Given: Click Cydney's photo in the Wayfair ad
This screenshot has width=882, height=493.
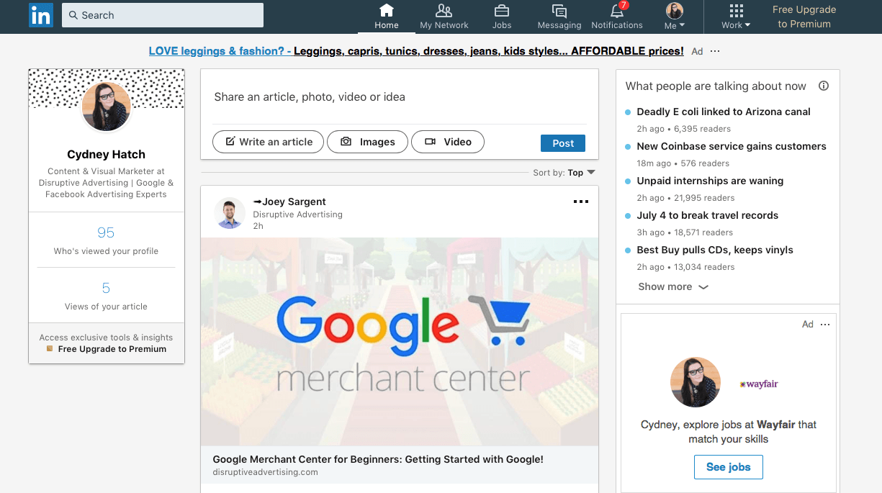Looking at the screenshot, I should tap(696, 382).
